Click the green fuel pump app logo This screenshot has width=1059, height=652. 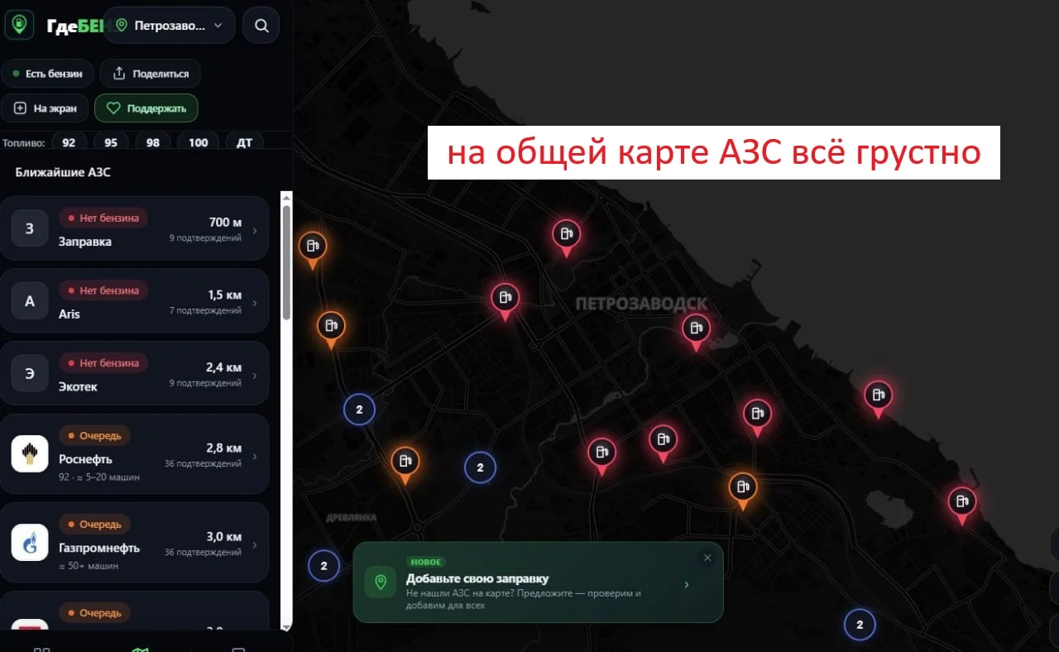point(18,25)
